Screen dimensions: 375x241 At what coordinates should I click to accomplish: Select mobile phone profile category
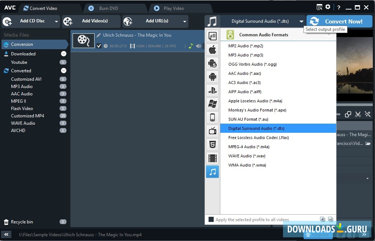click(x=212, y=117)
